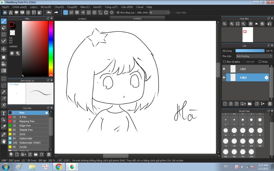Select the Brush tool in left toolbar
Screen dimensions: 274x171
4,21
